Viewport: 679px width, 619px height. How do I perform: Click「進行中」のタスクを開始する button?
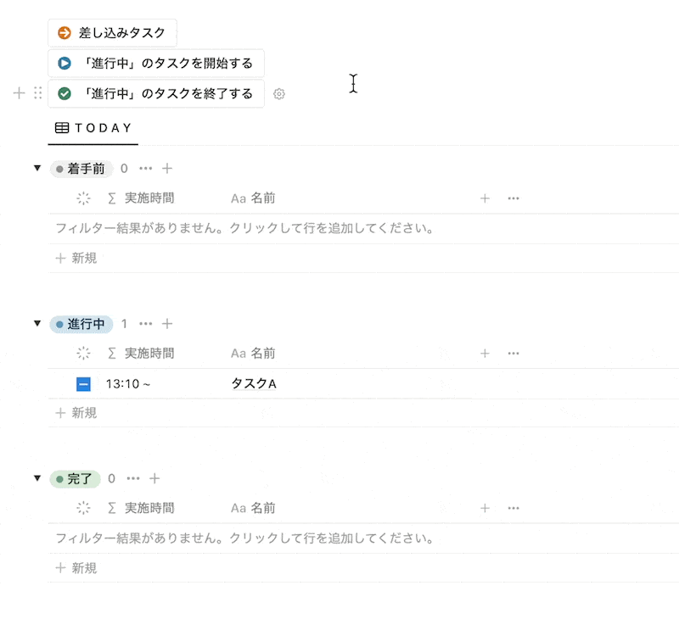click(156, 63)
